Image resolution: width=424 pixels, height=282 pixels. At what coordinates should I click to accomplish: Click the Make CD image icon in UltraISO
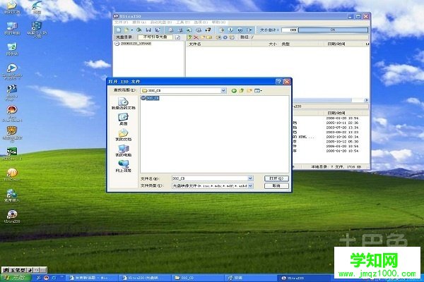(x=171, y=30)
